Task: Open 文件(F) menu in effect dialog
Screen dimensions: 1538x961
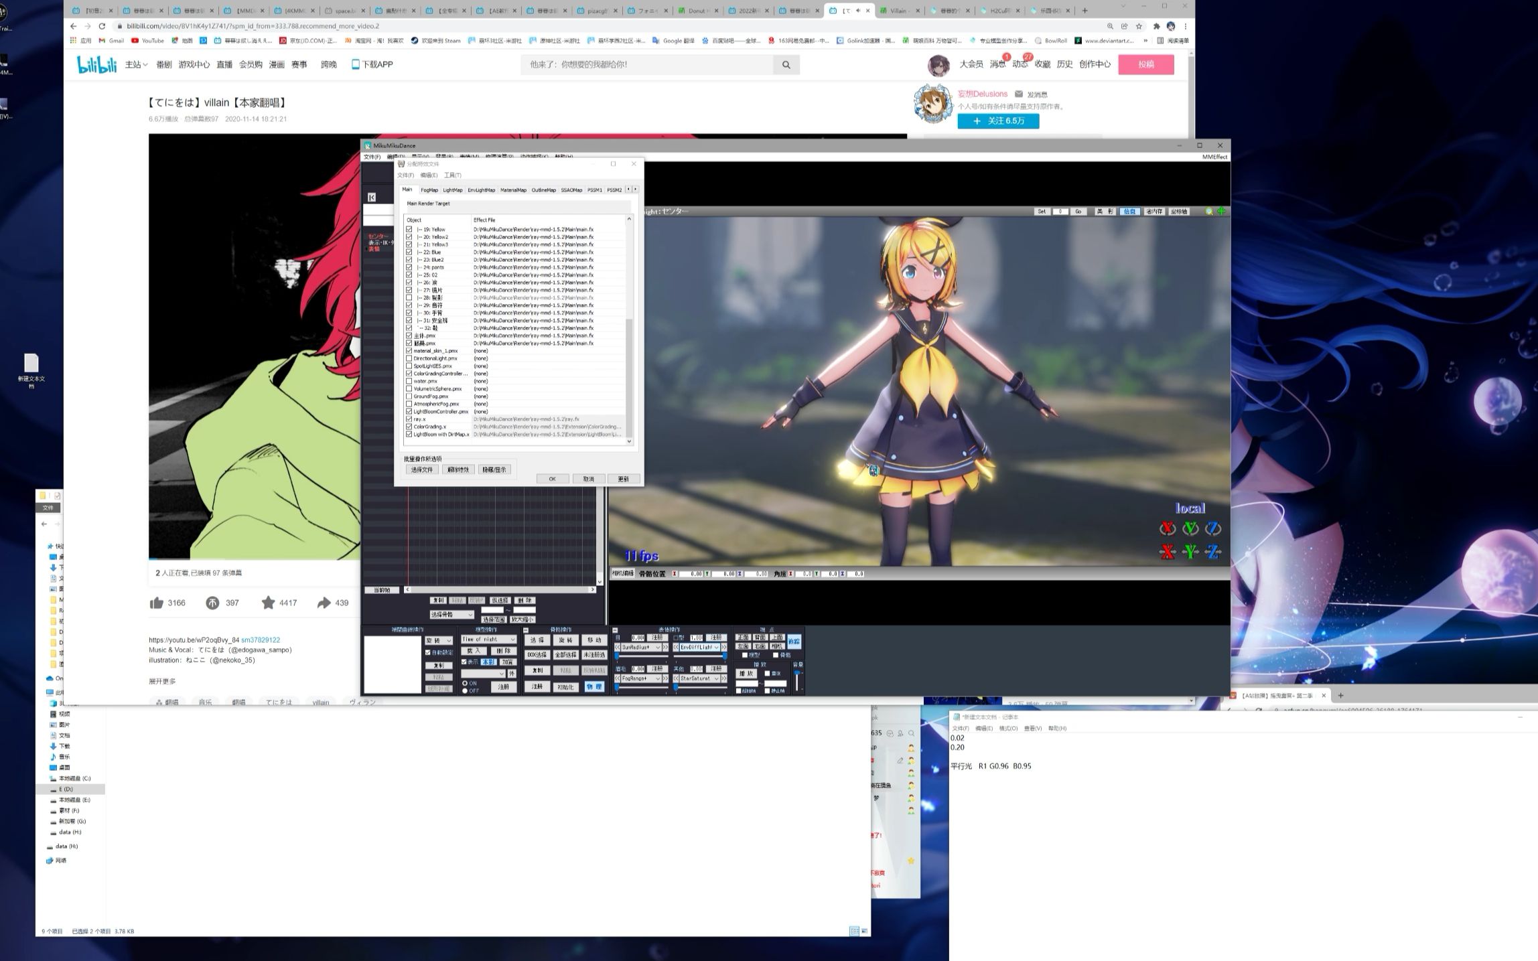Action: coord(406,175)
